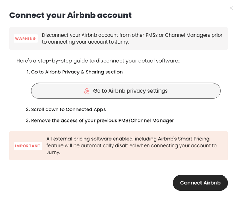The height and width of the screenshot is (197, 238).
Task: Click the 'All external pricing software enabled' sentence start
Action: (90, 139)
